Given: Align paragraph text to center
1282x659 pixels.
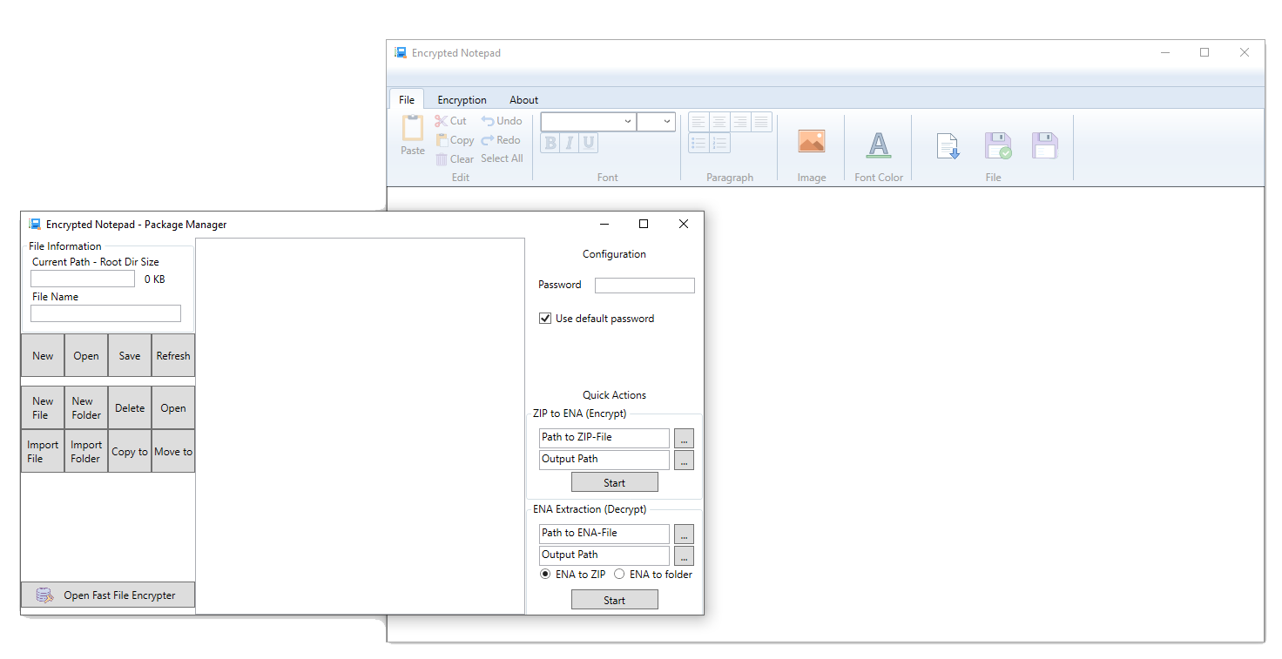Looking at the screenshot, I should pos(719,122).
